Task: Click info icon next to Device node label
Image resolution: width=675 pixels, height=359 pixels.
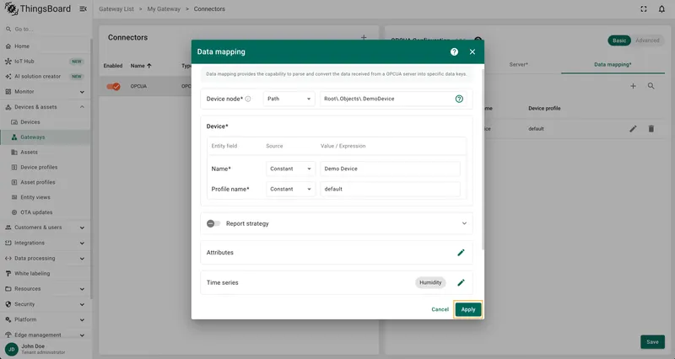Action: coord(248,99)
